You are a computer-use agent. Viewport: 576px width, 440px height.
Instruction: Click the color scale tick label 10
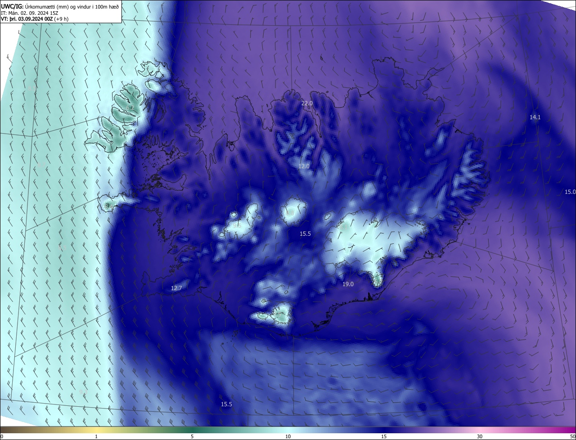[288, 436]
